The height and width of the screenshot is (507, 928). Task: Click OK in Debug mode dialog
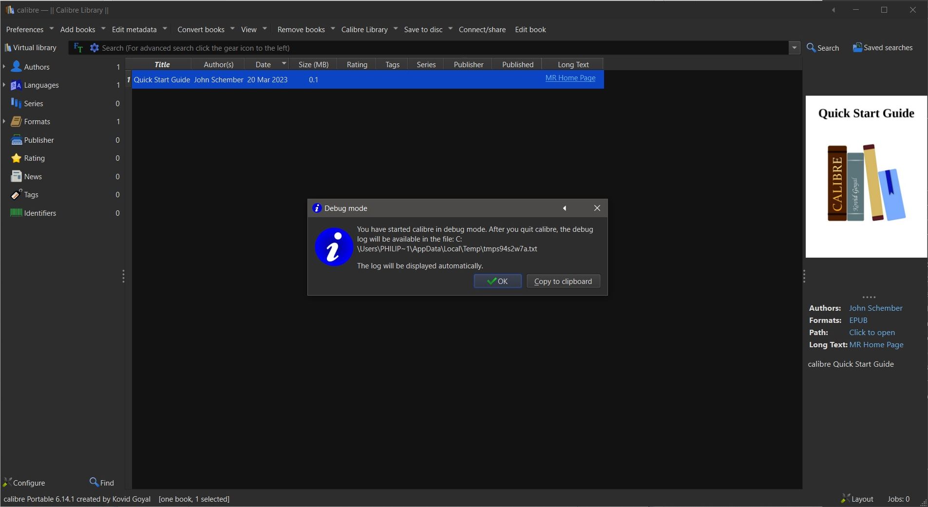tap(497, 281)
